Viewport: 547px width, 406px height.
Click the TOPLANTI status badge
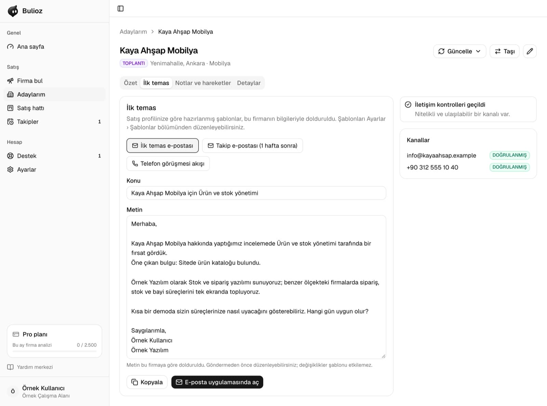134,63
